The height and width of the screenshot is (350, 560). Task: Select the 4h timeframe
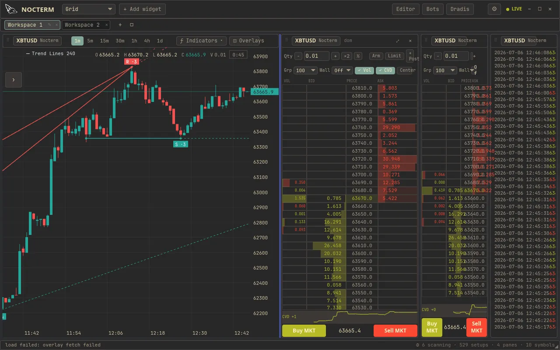tap(147, 41)
